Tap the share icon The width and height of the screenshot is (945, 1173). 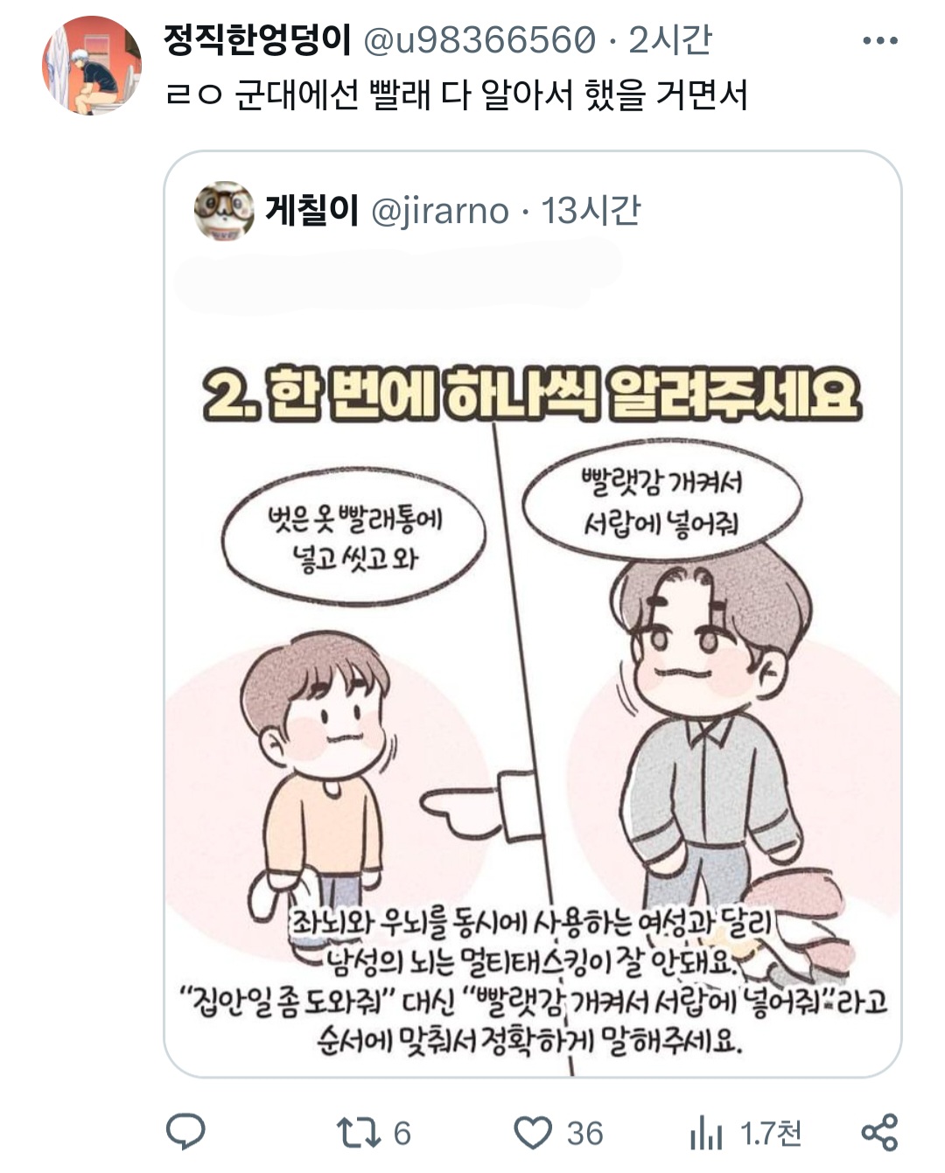pyautogui.click(x=879, y=1133)
